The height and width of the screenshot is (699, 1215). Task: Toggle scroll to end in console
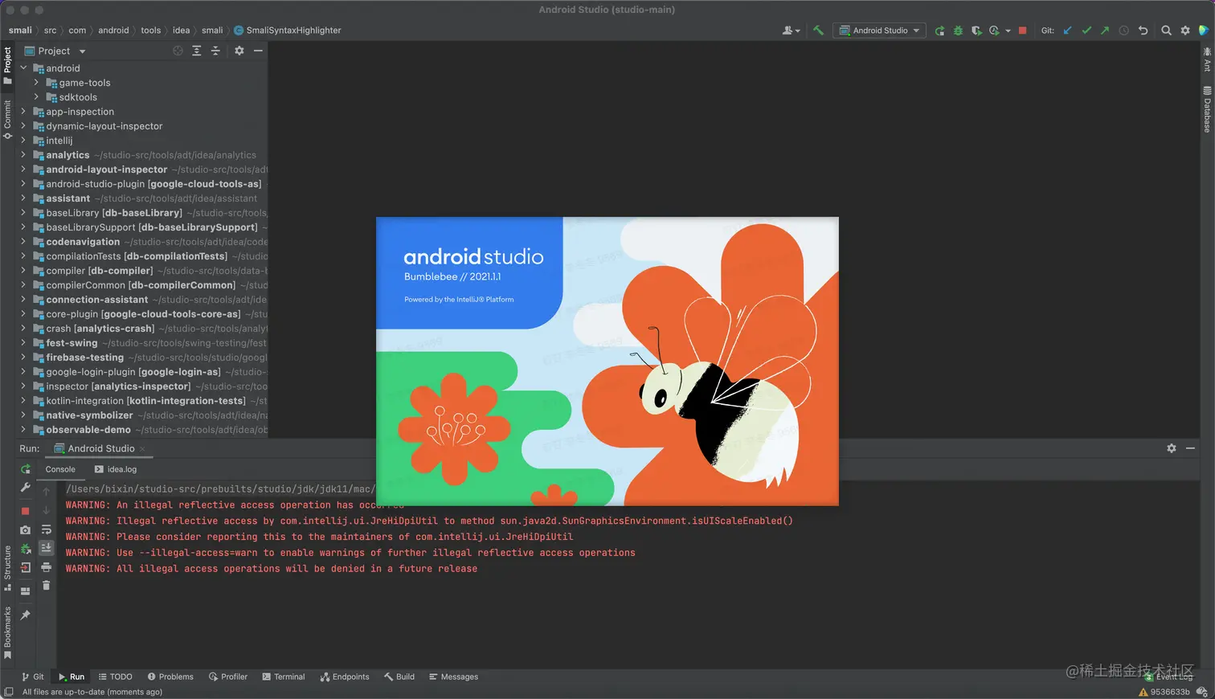46,548
